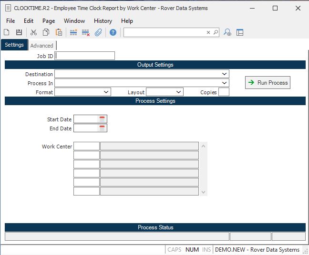Open Start Date calendar picker

102,119
